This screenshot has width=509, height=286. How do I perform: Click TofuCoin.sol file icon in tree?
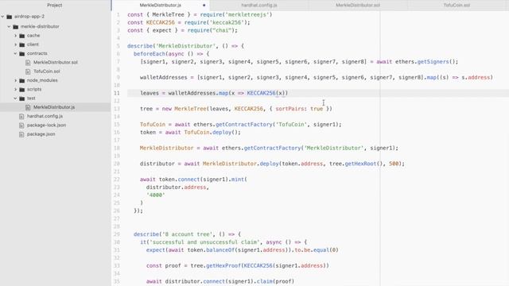point(28,71)
